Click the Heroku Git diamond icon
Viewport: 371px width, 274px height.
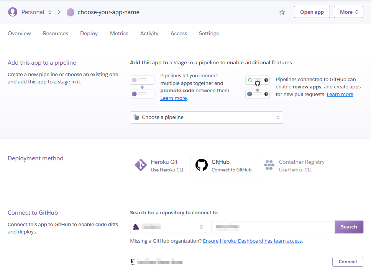(141, 165)
